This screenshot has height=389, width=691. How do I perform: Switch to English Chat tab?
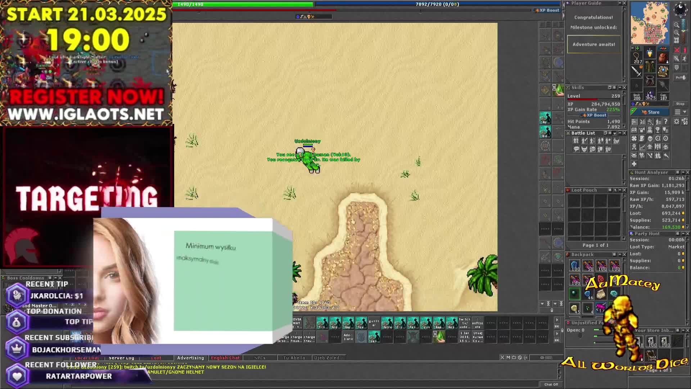coord(225,358)
